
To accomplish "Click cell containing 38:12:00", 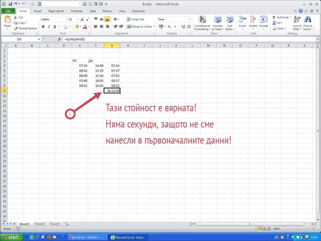I will (112, 91).
